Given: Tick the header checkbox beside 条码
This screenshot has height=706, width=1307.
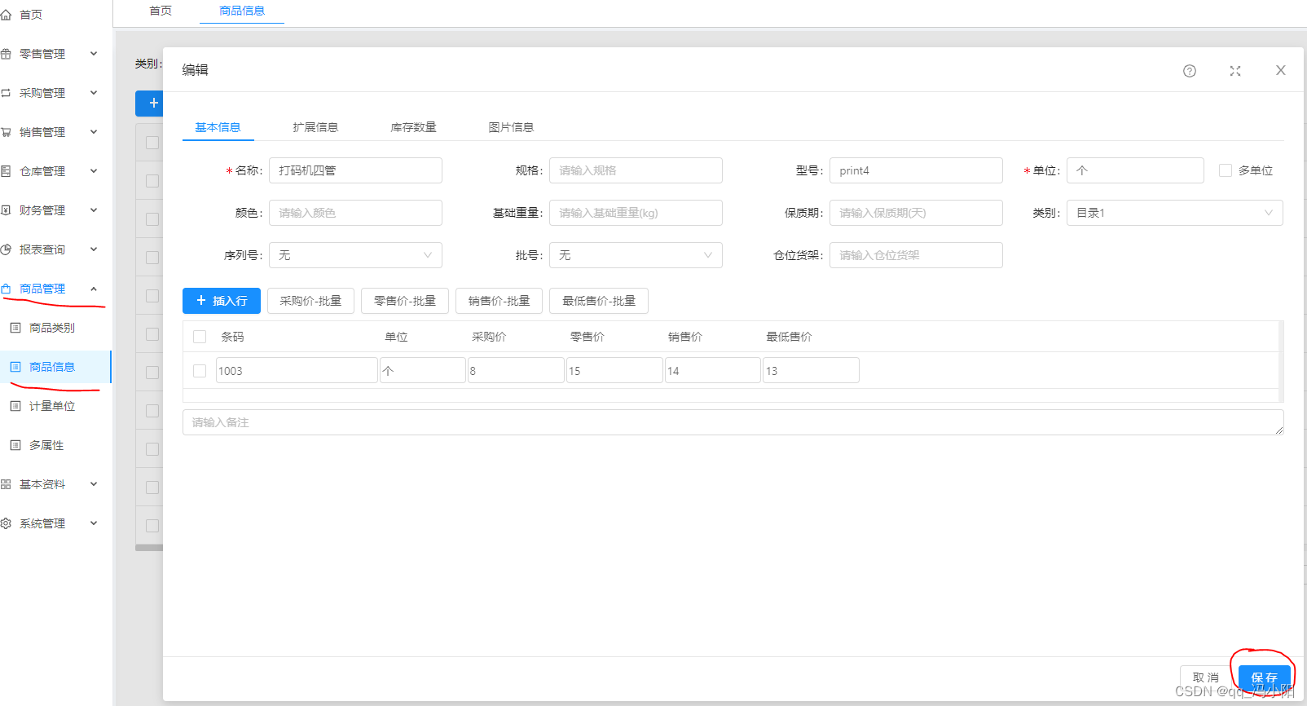Looking at the screenshot, I should [x=200, y=337].
